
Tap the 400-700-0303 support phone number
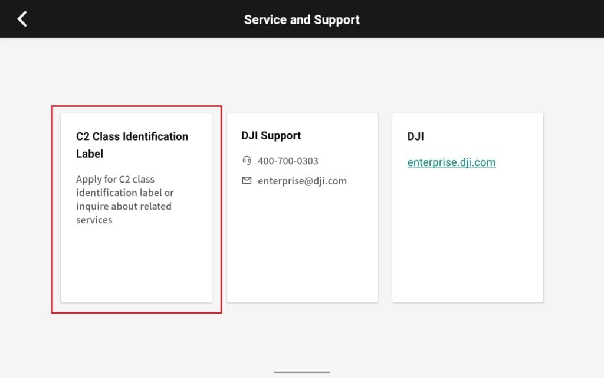coord(288,161)
